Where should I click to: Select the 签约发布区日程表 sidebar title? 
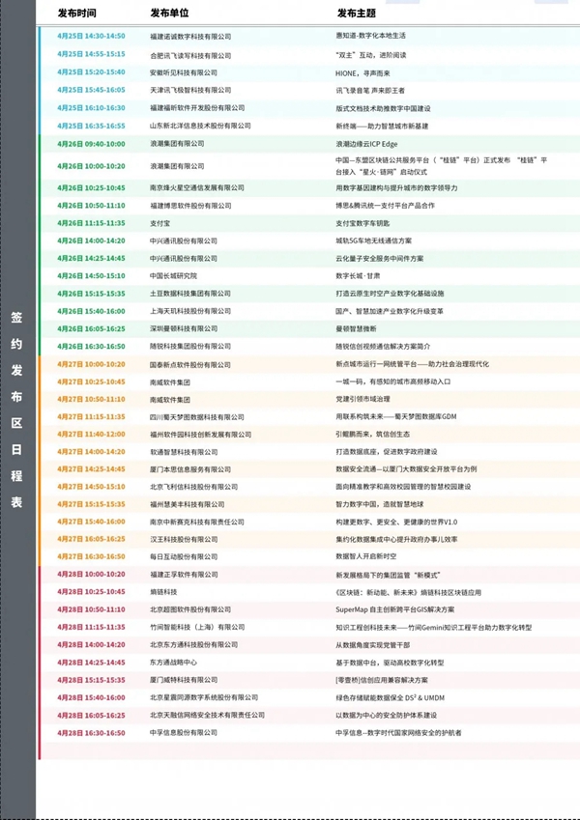coord(16,410)
